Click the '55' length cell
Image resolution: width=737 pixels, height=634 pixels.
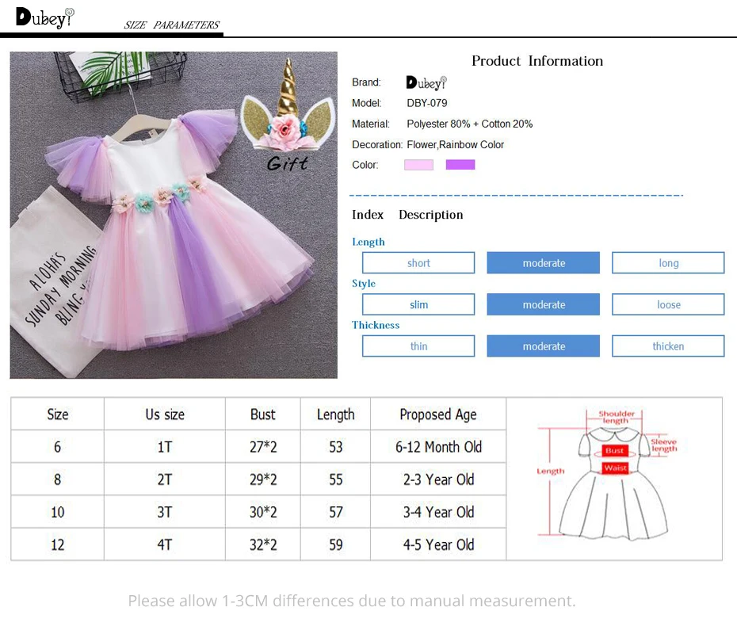pyautogui.click(x=335, y=479)
